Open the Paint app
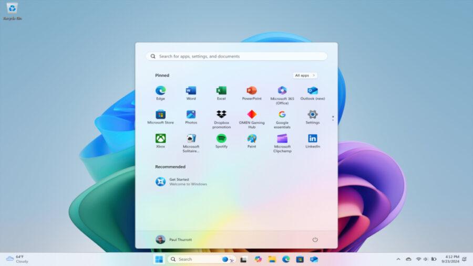Screen dimensions: 473x266 [x=252, y=141]
